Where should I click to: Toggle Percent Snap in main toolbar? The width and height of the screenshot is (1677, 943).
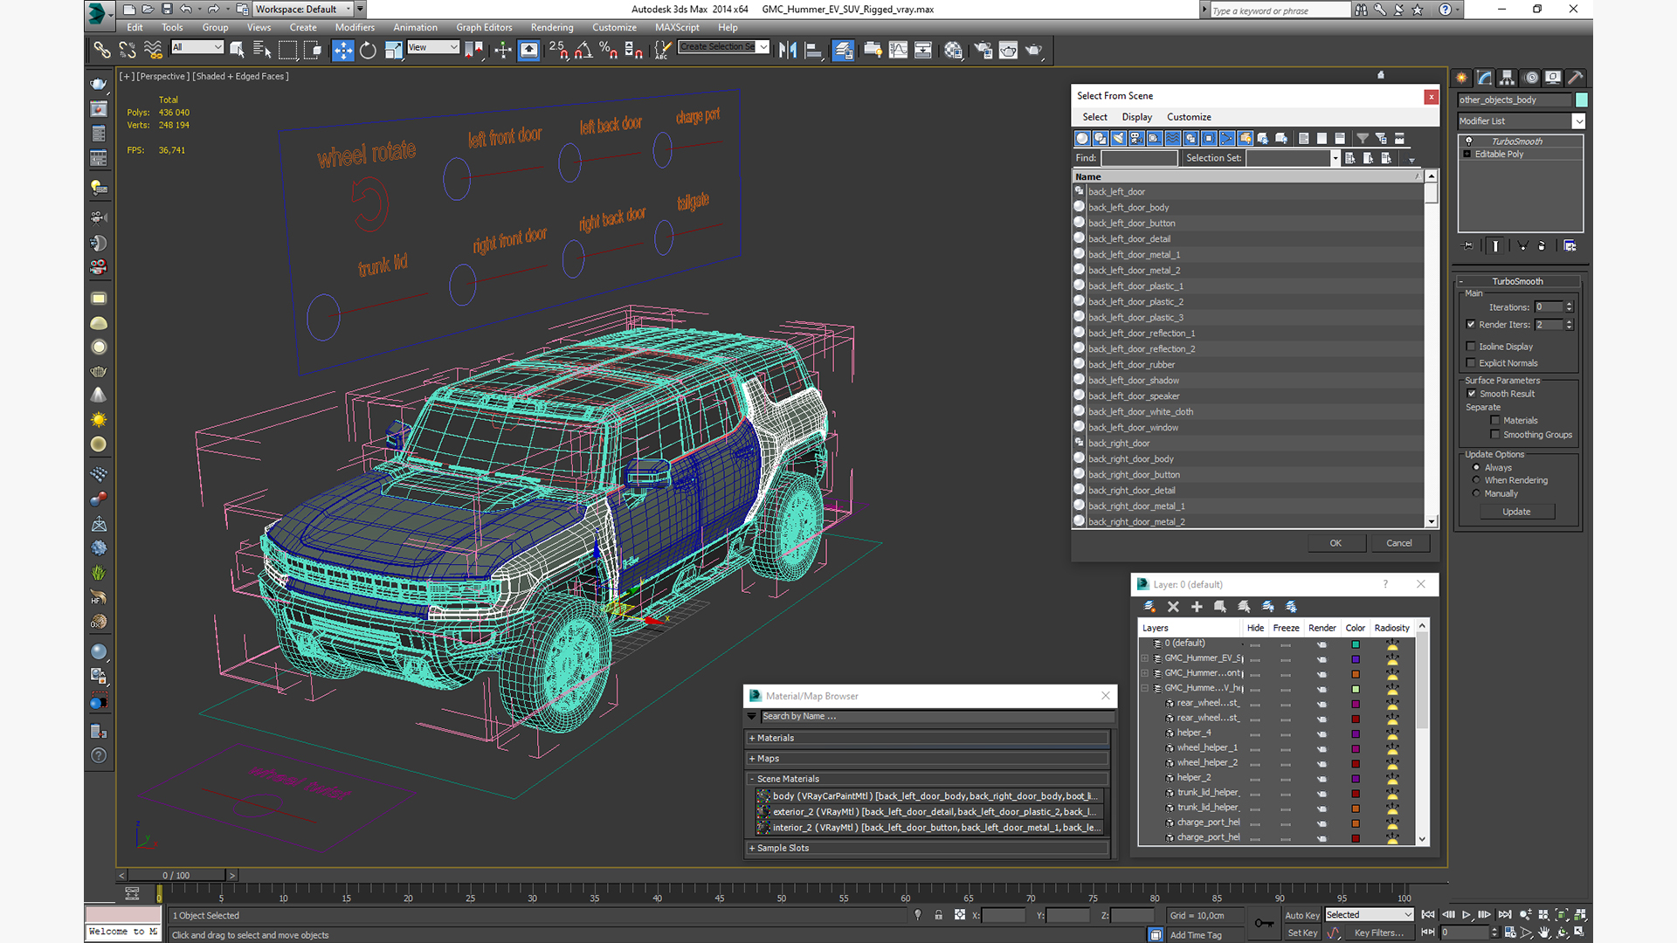click(609, 50)
